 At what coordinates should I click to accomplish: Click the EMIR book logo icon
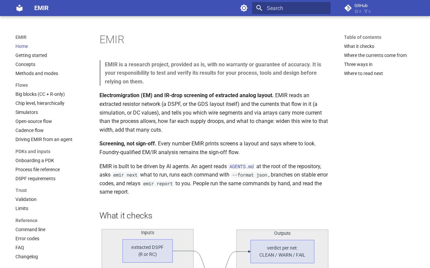pos(19,8)
